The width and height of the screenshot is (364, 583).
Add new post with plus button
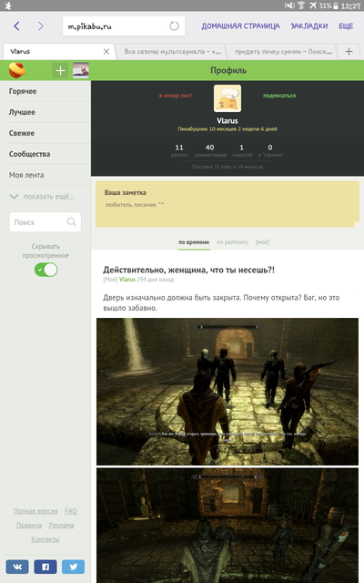point(60,71)
